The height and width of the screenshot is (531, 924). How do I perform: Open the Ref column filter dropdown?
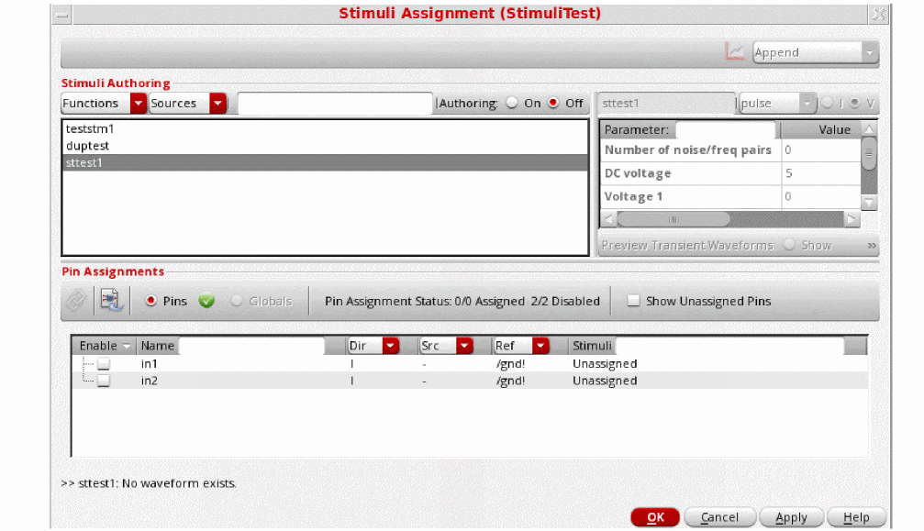point(540,346)
